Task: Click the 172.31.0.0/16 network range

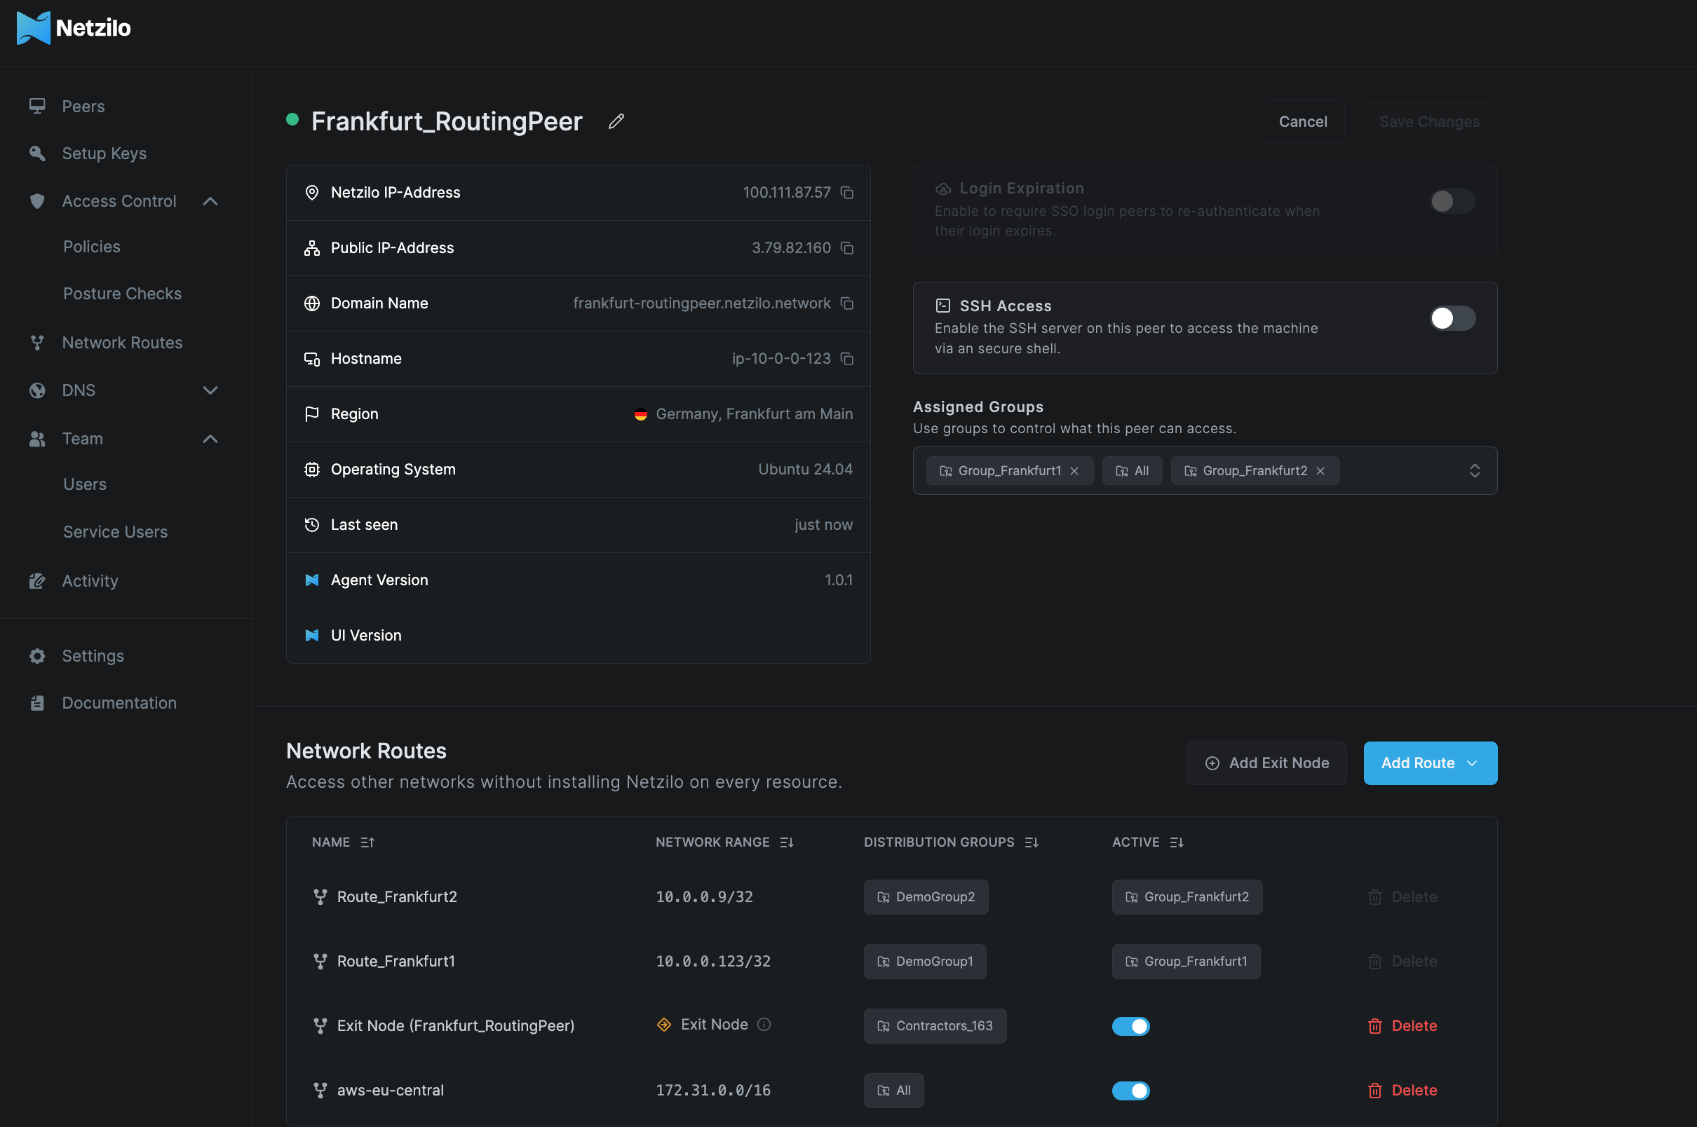Action: 712,1091
